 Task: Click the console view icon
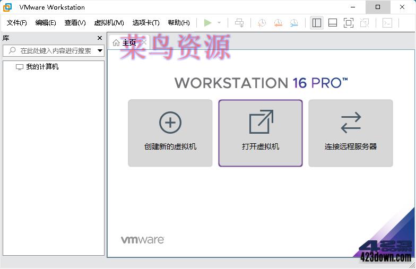coord(387,23)
